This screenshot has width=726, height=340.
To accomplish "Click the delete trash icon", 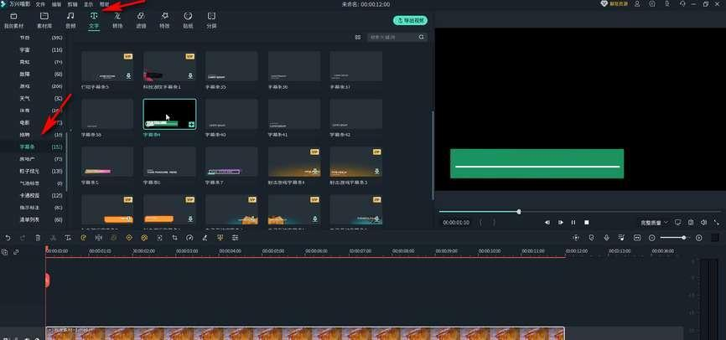I will 38,238.
